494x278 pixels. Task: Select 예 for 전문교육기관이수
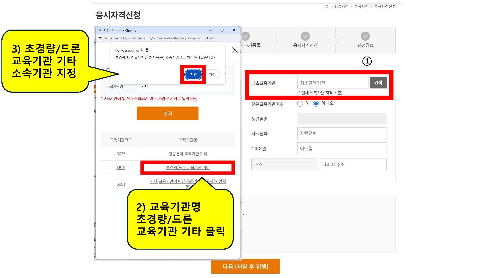pyautogui.click(x=300, y=104)
